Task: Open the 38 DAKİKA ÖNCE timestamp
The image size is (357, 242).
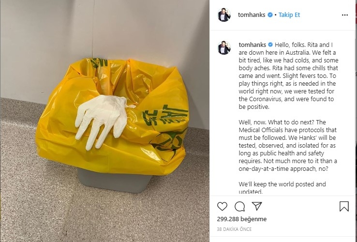Action: (x=234, y=229)
